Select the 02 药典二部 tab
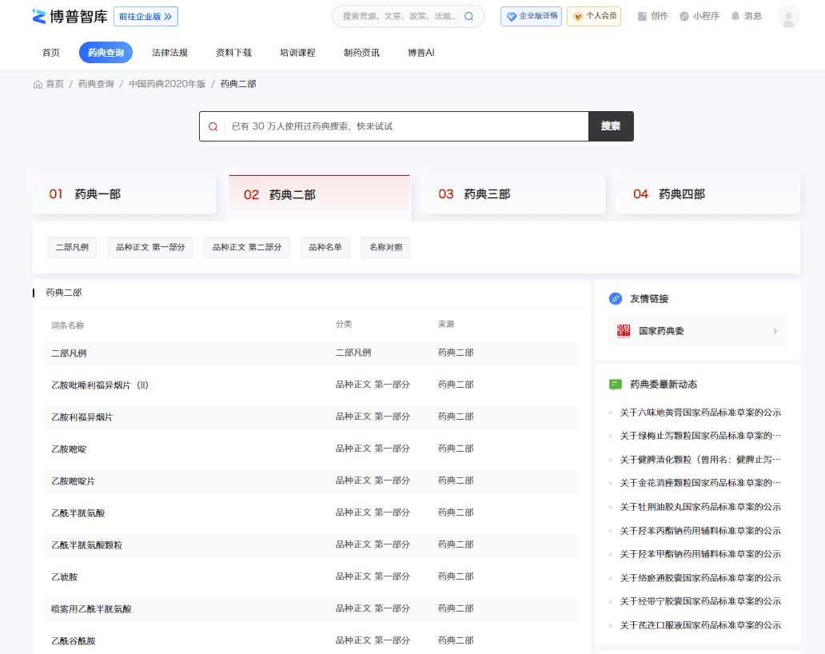 point(320,197)
